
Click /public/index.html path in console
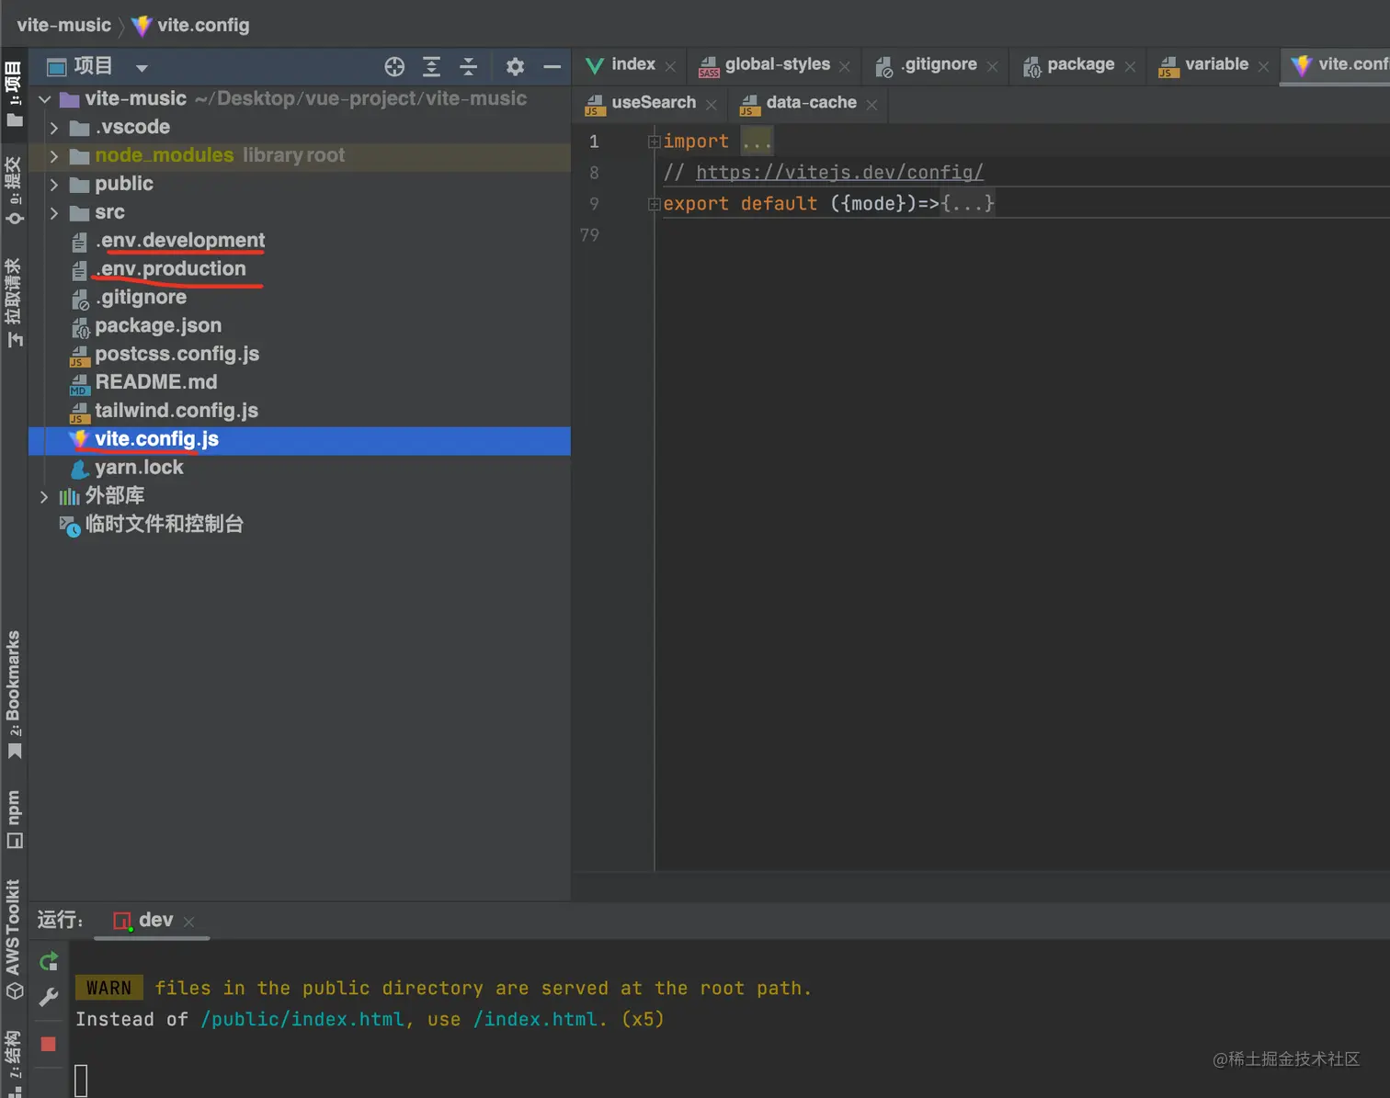(302, 1020)
